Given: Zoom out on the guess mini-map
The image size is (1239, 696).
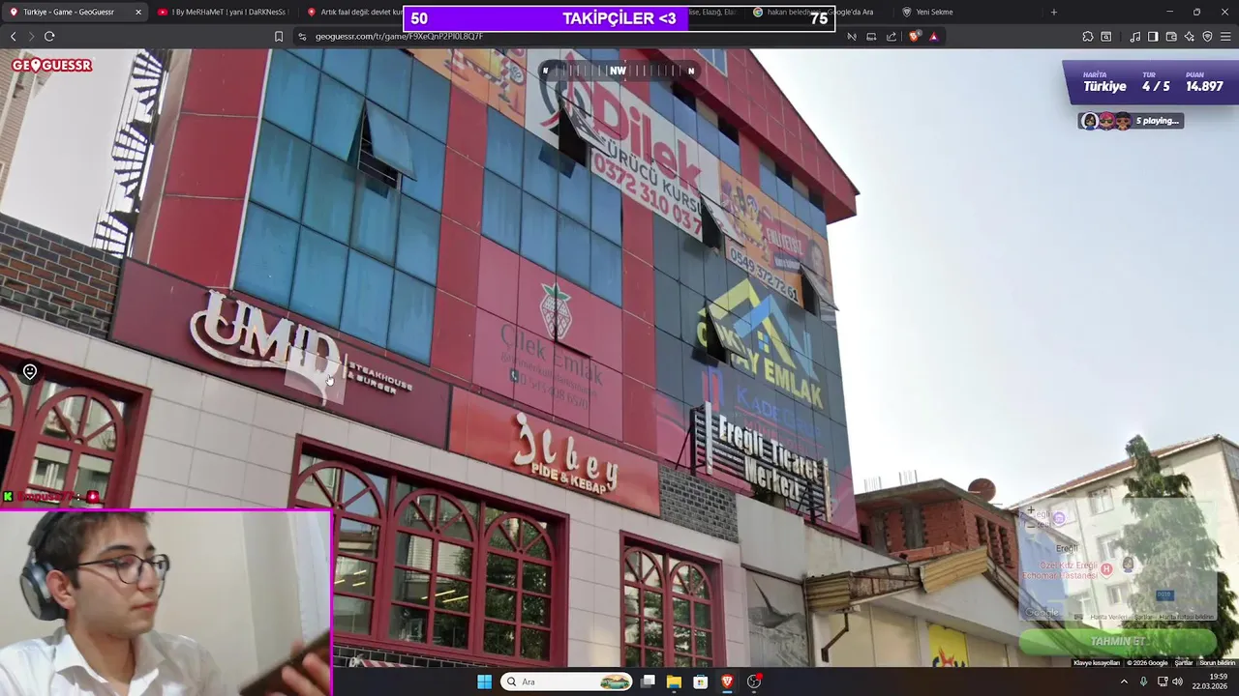Looking at the screenshot, I should click(1031, 526).
